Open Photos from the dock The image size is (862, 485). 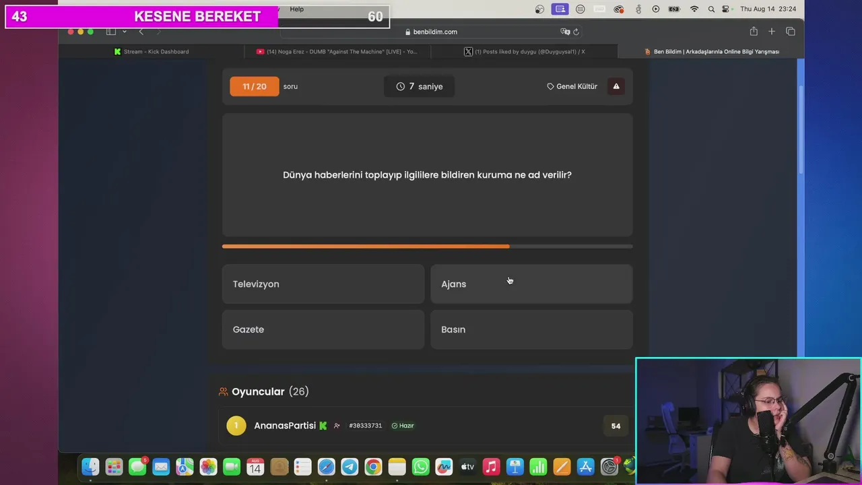[208, 466]
